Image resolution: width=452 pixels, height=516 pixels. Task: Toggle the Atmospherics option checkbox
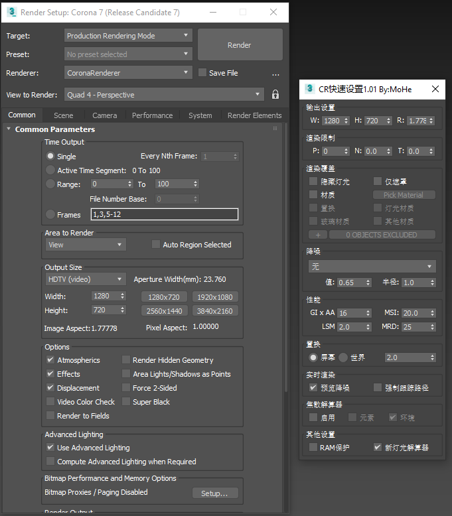point(50,360)
